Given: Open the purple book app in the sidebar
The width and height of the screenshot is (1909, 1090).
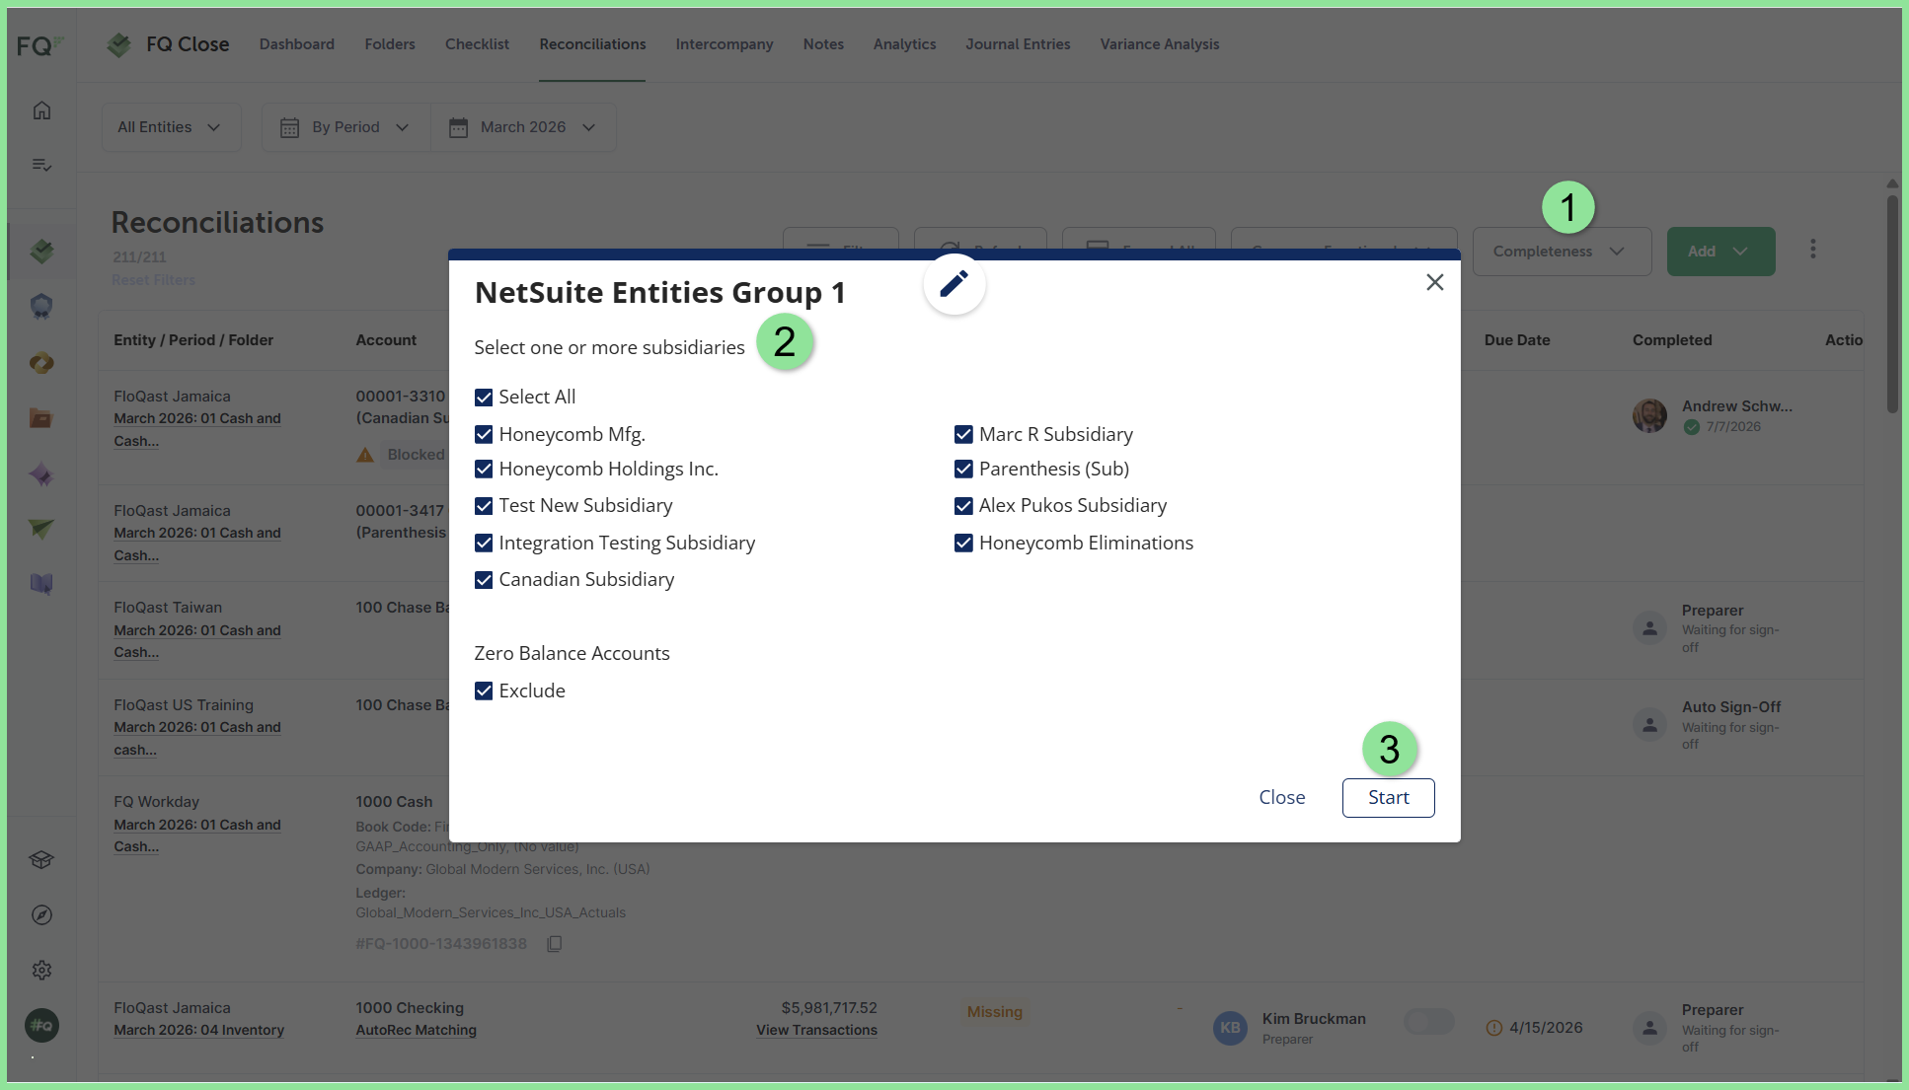Looking at the screenshot, I should (x=41, y=584).
